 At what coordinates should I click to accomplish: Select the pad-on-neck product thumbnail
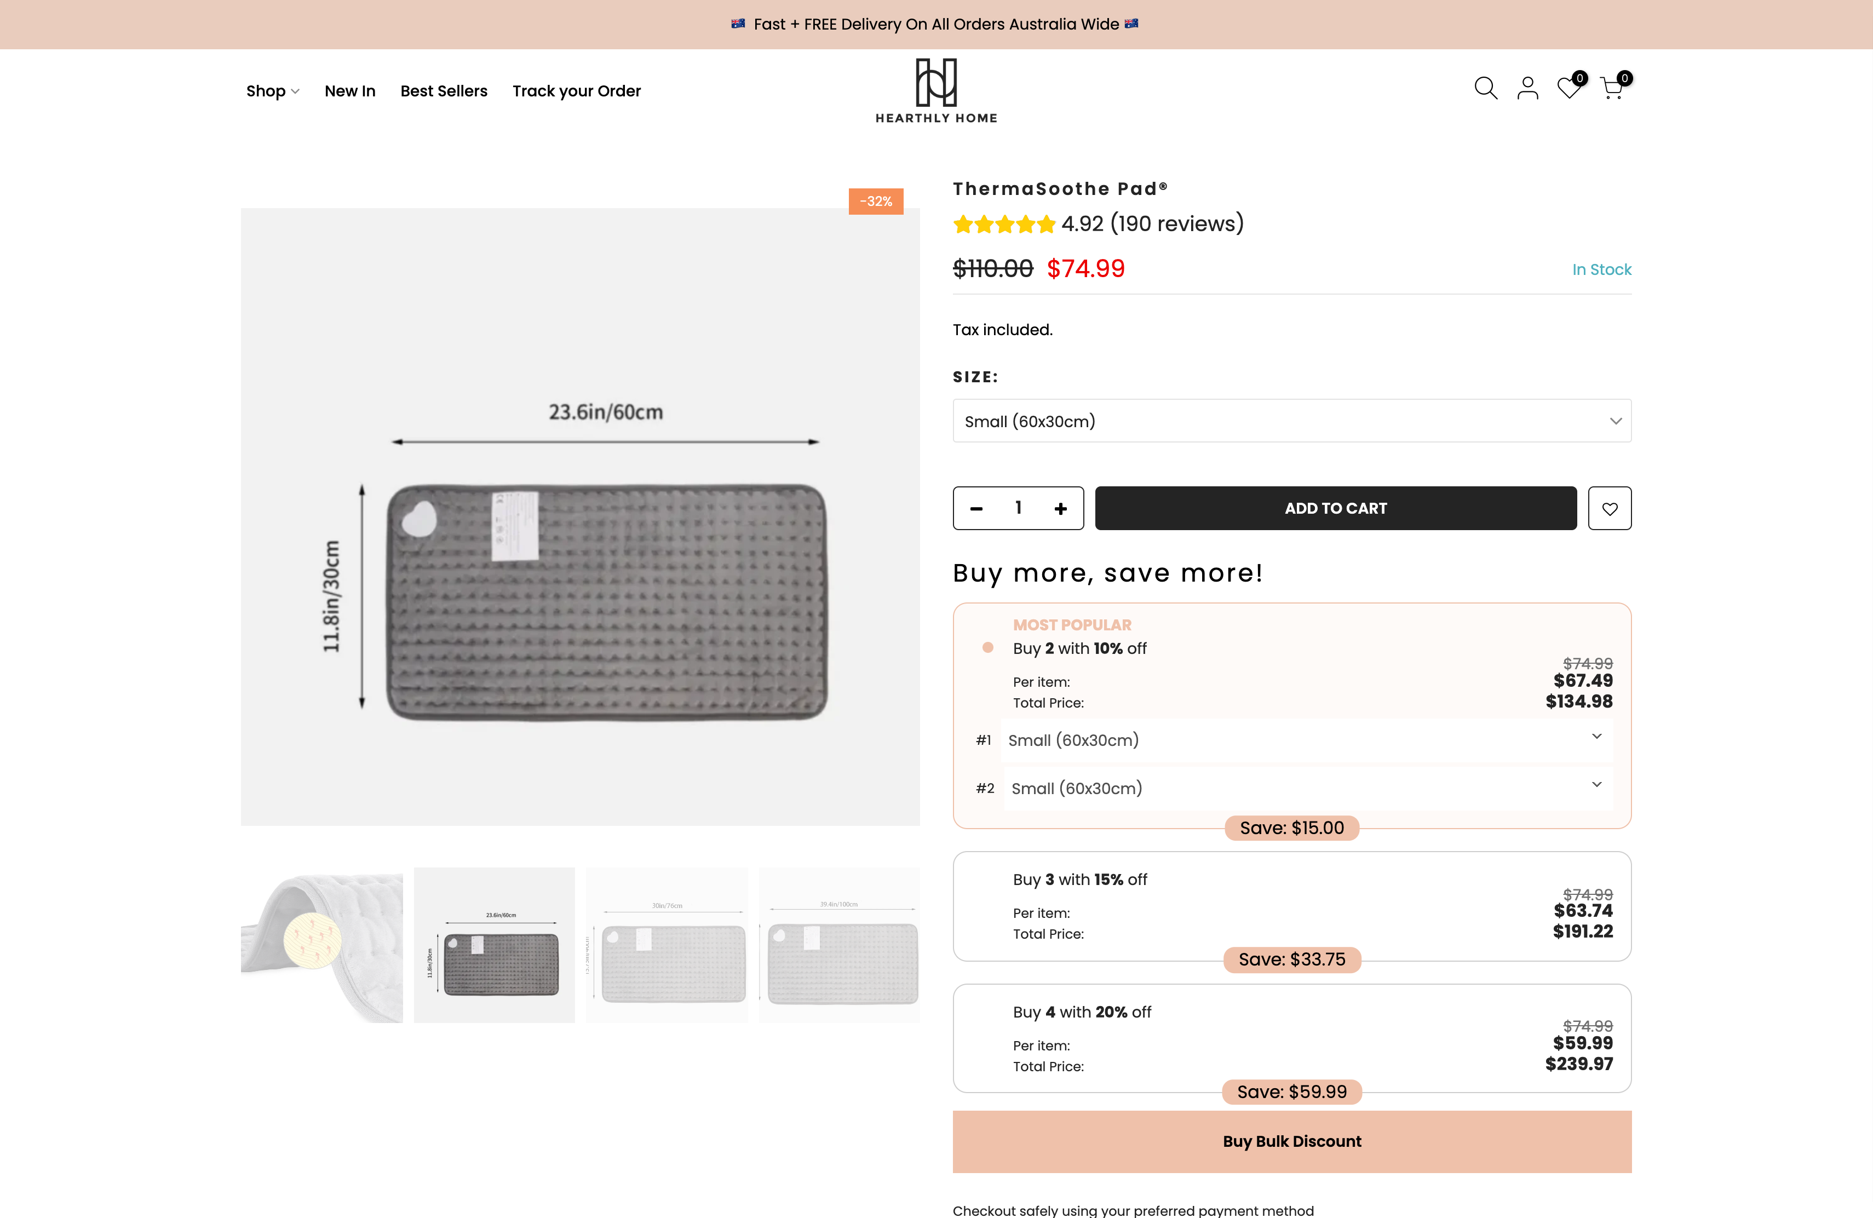pos(321,944)
